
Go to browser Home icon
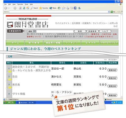(x=28, y=8)
